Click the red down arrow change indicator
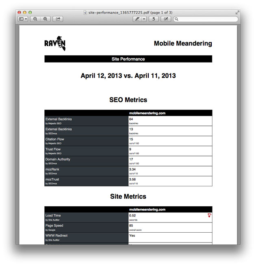256x266 pixels. 209,216
